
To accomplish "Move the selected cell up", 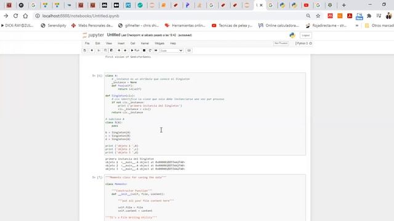I will [x=119, y=50].
